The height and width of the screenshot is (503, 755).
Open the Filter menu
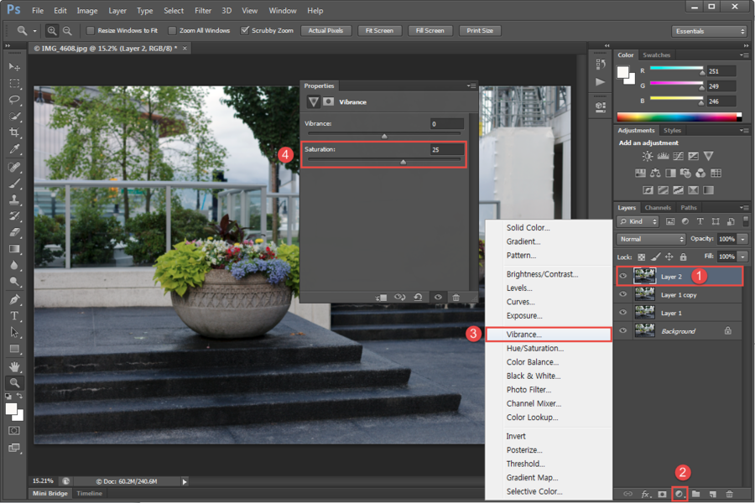click(x=203, y=11)
